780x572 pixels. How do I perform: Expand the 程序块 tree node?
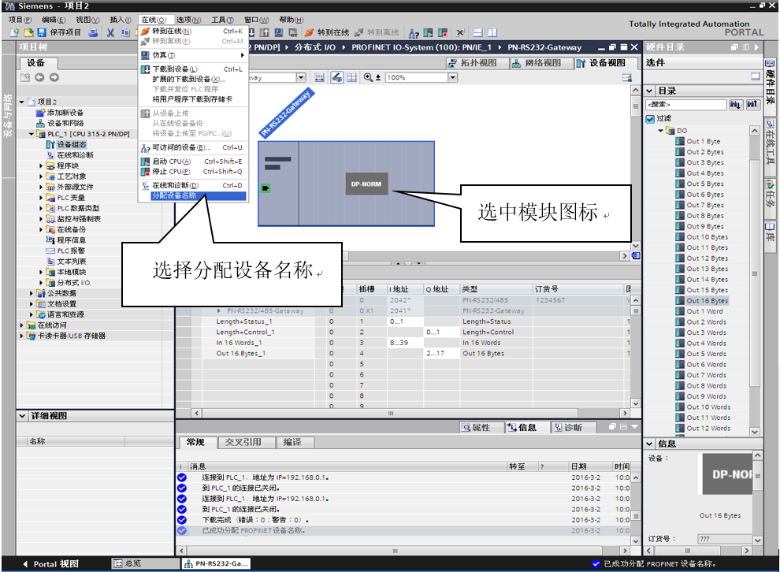[41, 165]
